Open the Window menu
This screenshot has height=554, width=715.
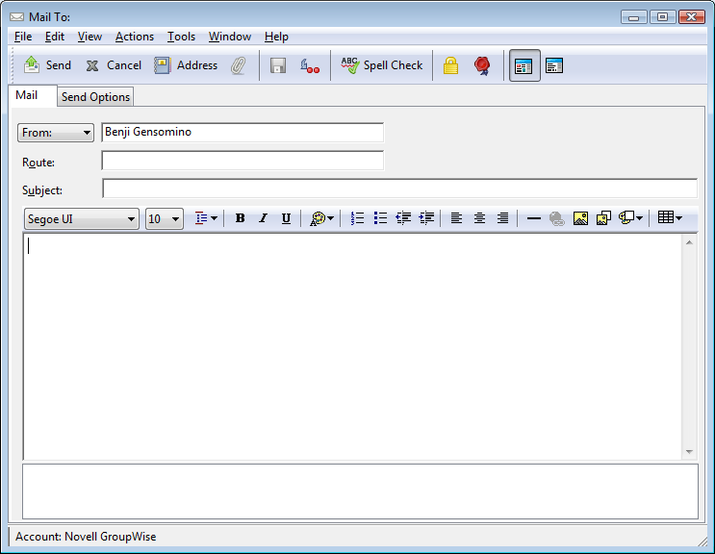230,37
